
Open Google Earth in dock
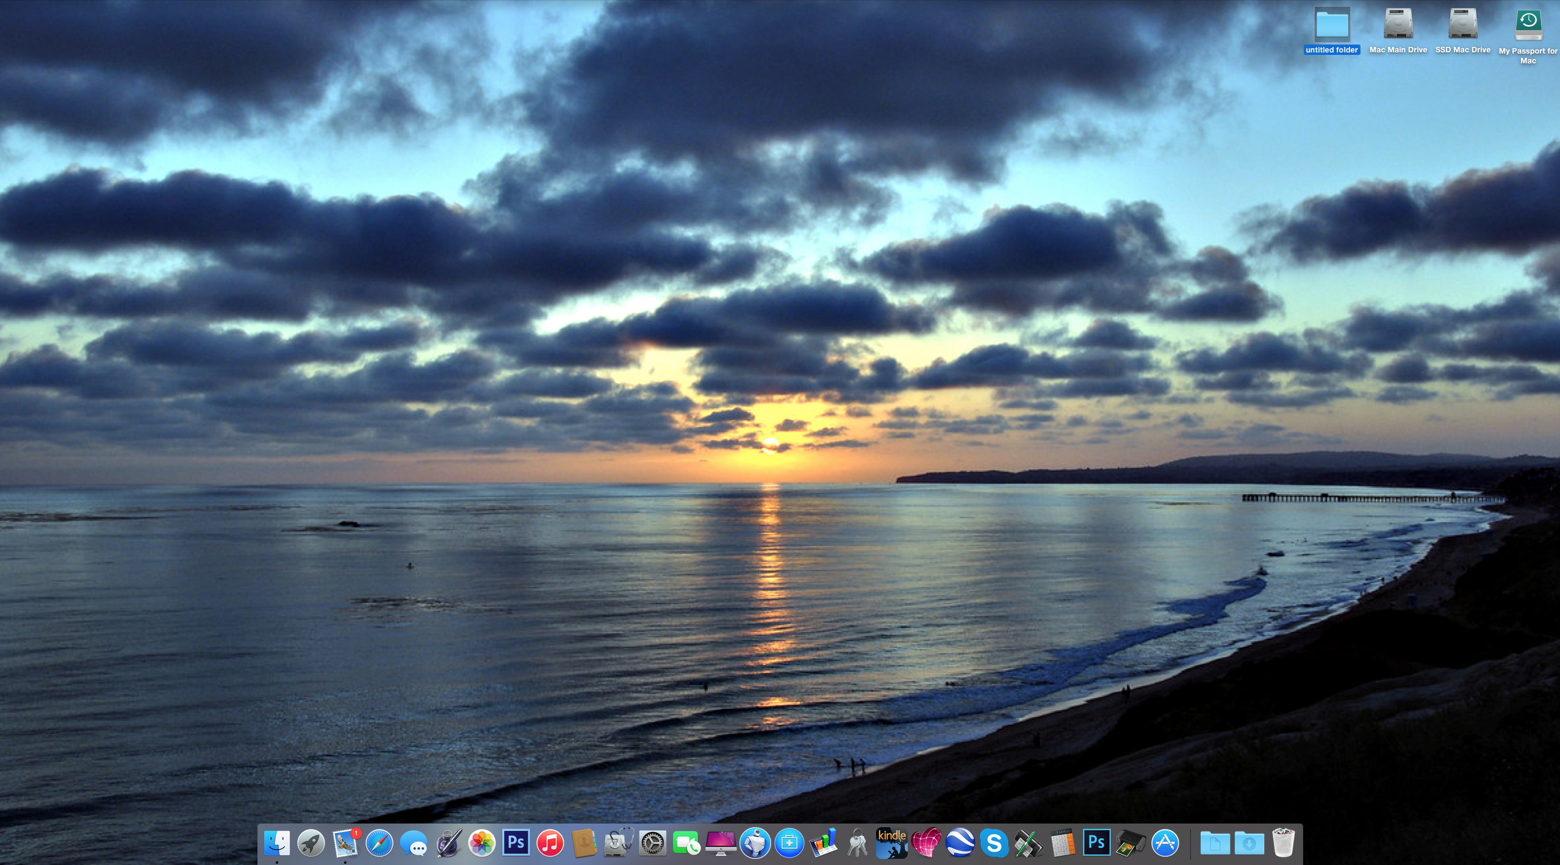coord(960,843)
